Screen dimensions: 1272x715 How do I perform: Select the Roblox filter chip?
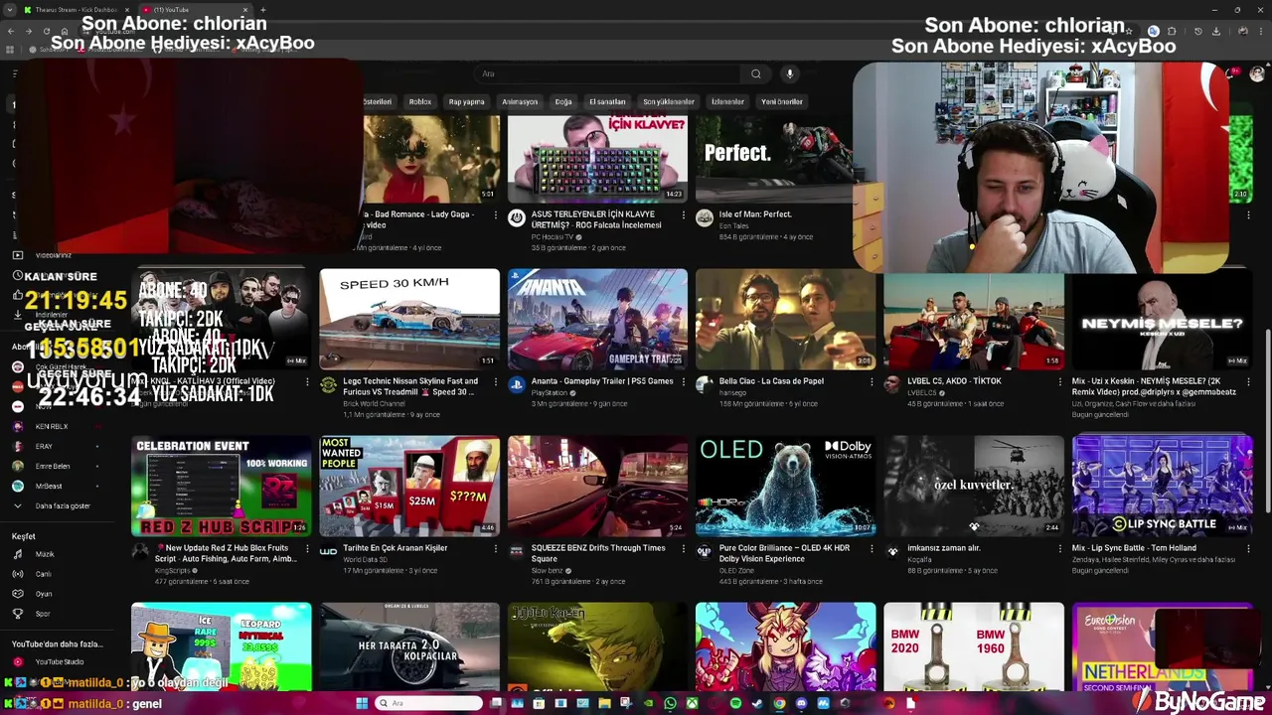pos(420,101)
